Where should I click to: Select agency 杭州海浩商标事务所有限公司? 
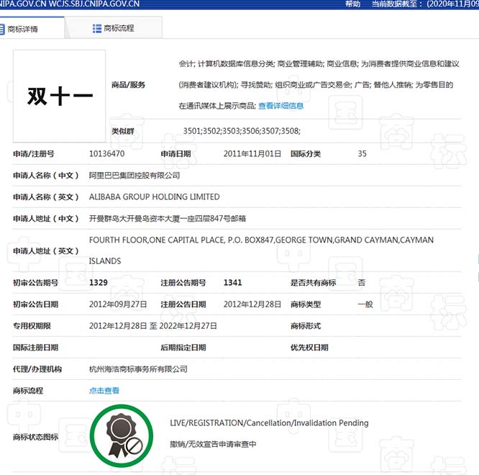(x=138, y=369)
